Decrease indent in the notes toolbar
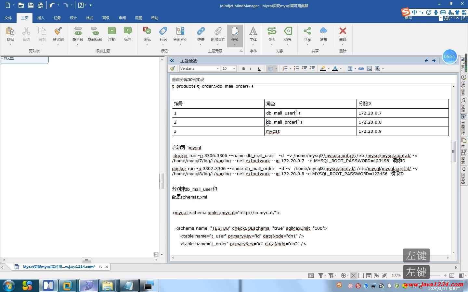468x292 pixels. [304, 68]
